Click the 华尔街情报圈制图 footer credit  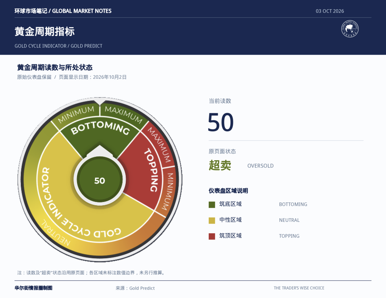point(34,288)
